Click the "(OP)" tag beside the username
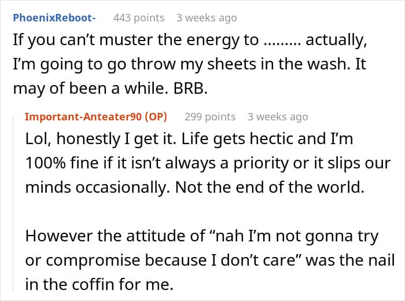The image size is (405, 301). pos(156,117)
